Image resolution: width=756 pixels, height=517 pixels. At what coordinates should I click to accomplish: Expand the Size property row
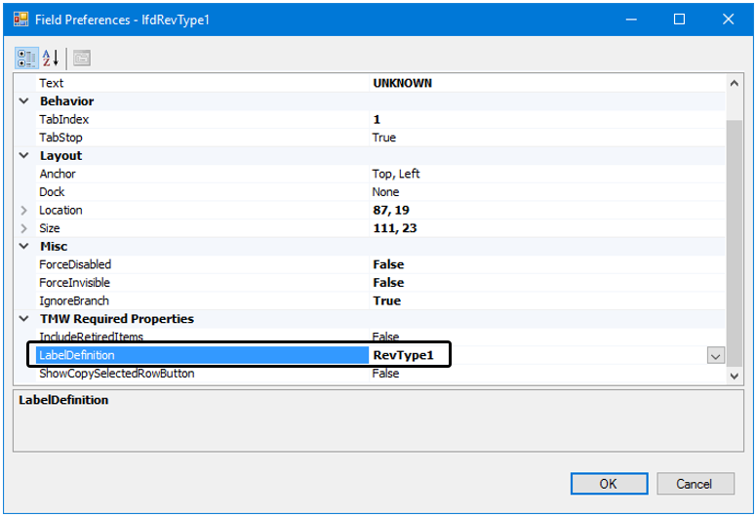click(x=24, y=228)
